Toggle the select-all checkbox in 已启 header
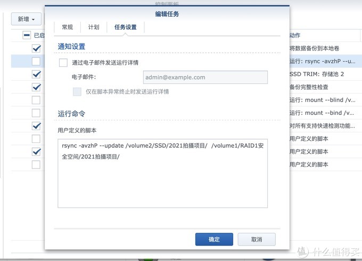Viewport: 362px width, 261px height. click(x=27, y=35)
